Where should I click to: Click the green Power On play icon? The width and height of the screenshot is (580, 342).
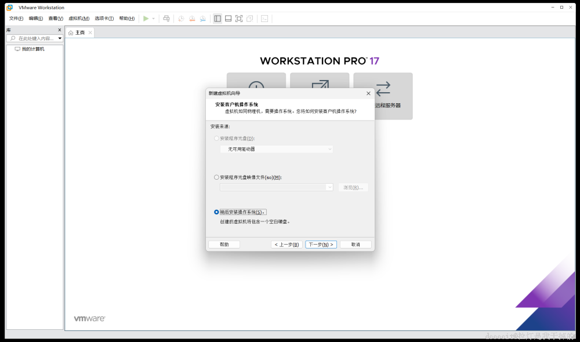(x=146, y=19)
